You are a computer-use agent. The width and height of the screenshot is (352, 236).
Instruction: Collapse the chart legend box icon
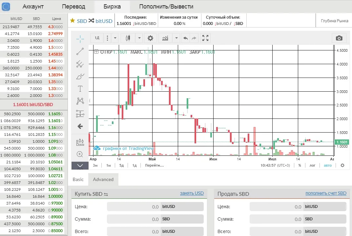click(x=96, y=52)
